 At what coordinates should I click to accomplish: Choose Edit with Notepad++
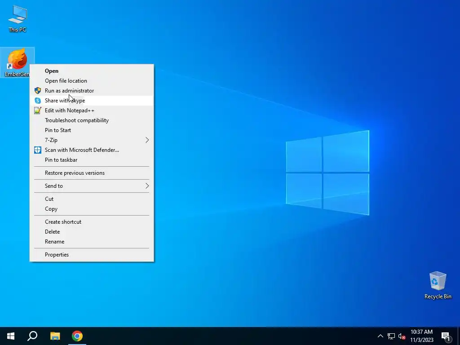(92, 111)
